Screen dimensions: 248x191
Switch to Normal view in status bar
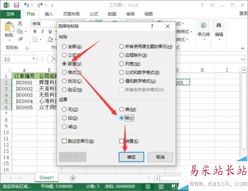click(x=147, y=187)
